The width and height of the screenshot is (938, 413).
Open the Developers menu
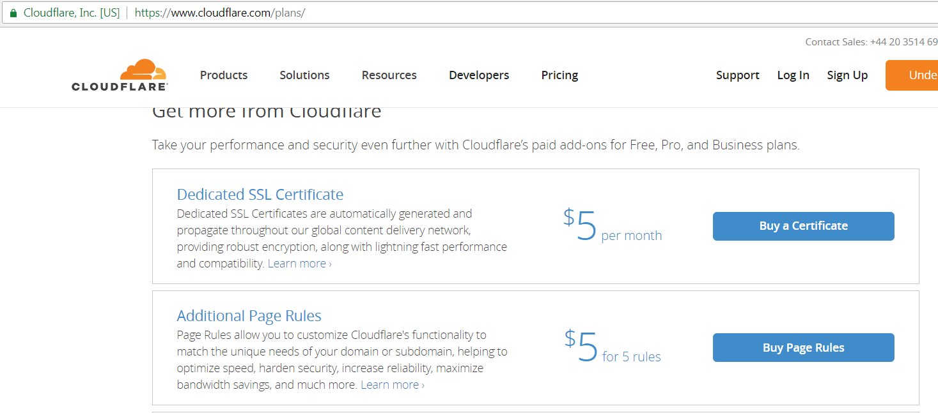coord(479,75)
